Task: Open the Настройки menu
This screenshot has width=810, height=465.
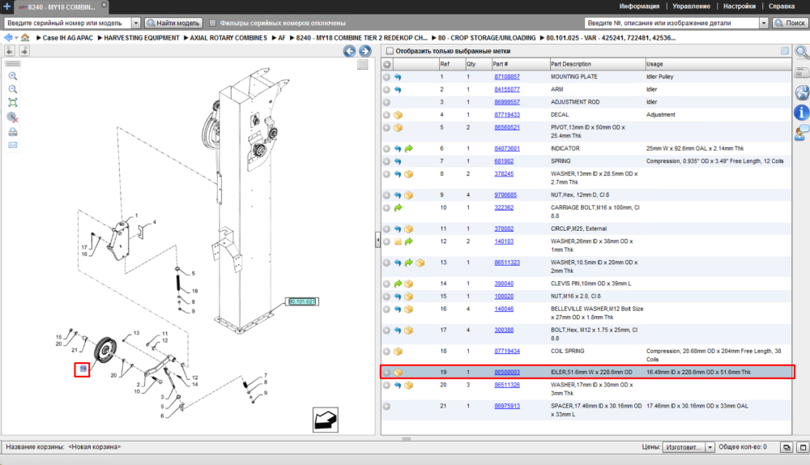Action: (x=740, y=6)
